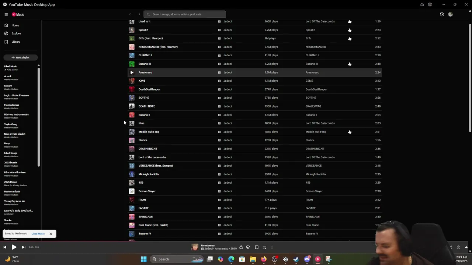The height and width of the screenshot is (265, 472).
Task: Go forward with the right arrow
Action: pyautogui.click(x=139, y=14)
